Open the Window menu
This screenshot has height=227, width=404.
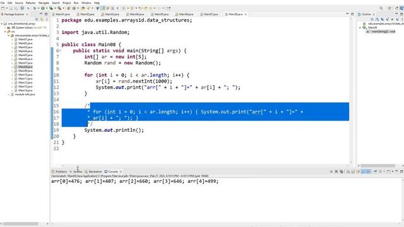[86, 3]
